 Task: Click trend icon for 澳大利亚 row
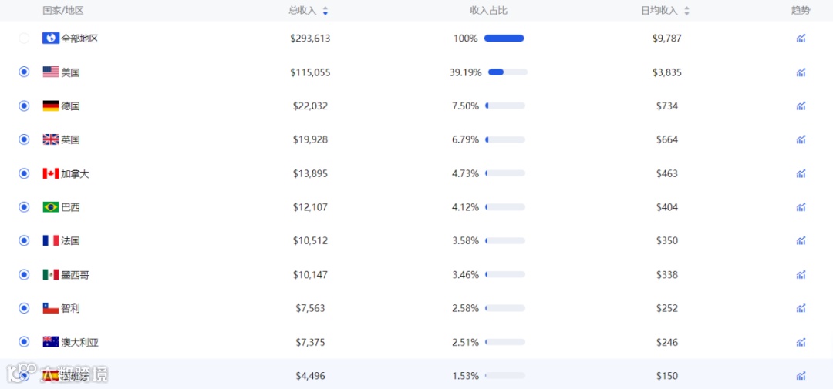coord(801,342)
